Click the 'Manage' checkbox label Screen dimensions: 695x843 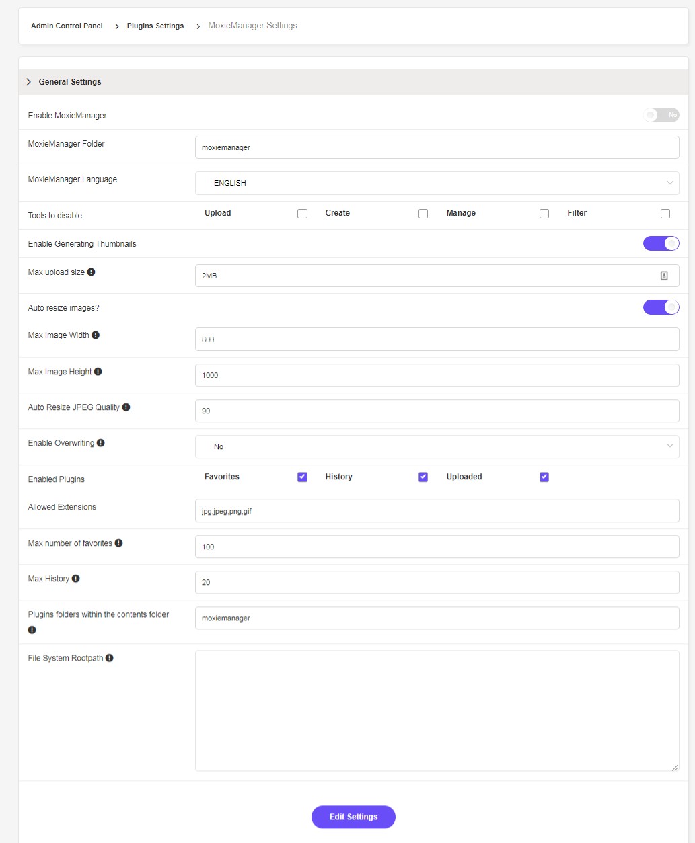[461, 213]
